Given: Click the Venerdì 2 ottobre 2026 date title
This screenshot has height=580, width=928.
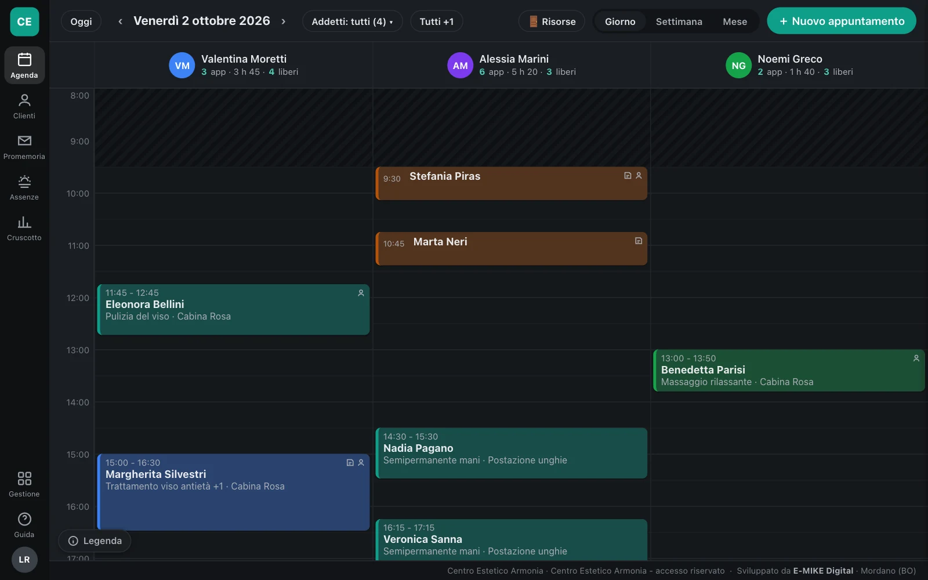Looking at the screenshot, I should click(202, 21).
